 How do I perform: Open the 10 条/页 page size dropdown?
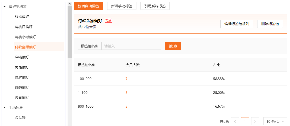pyautogui.click(x=275, y=121)
